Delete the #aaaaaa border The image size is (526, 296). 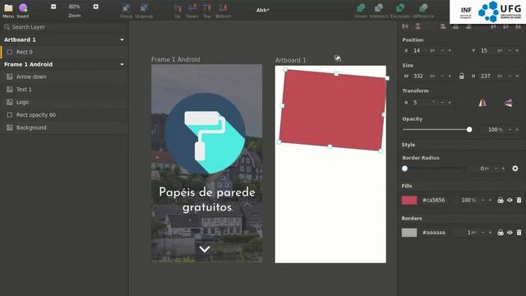(x=519, y=232)
